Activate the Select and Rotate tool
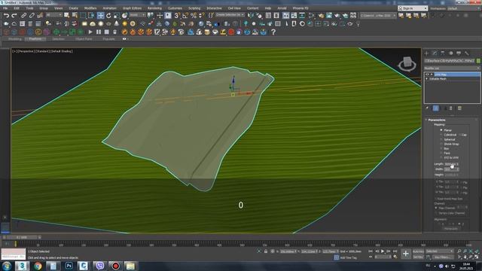The height and width of the screenshot is (271, 482). click(x=108, y=15)
